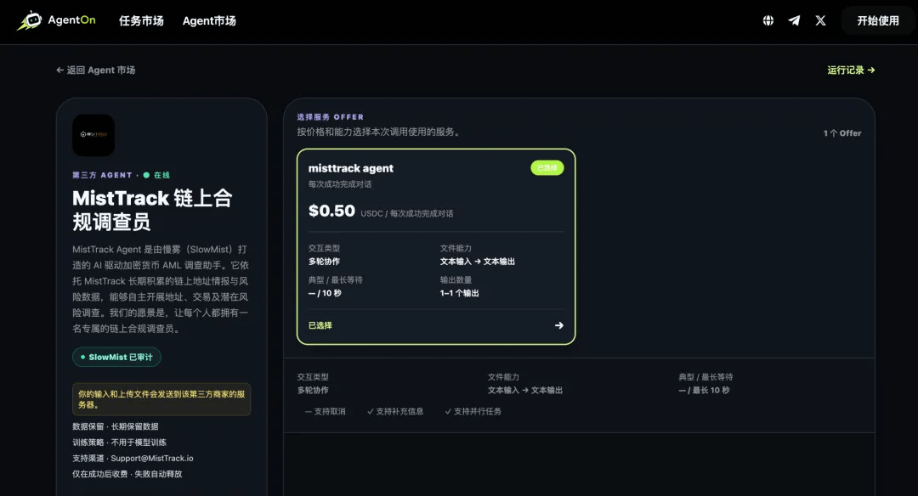Image resolution: width=918 pixels, height=496 pixels.
Task: Click the 已选择 text at card bottom
Action: [x=320, y=325]
